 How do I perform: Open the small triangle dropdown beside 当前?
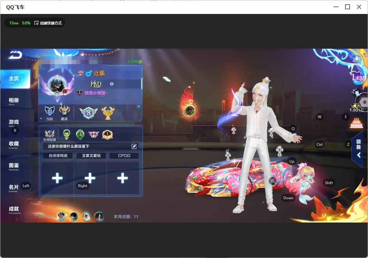[x=41, y=119]
